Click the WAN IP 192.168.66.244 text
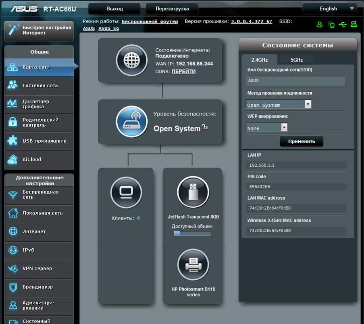The width and height of the screenshot is (364, 324). point(195,64)
